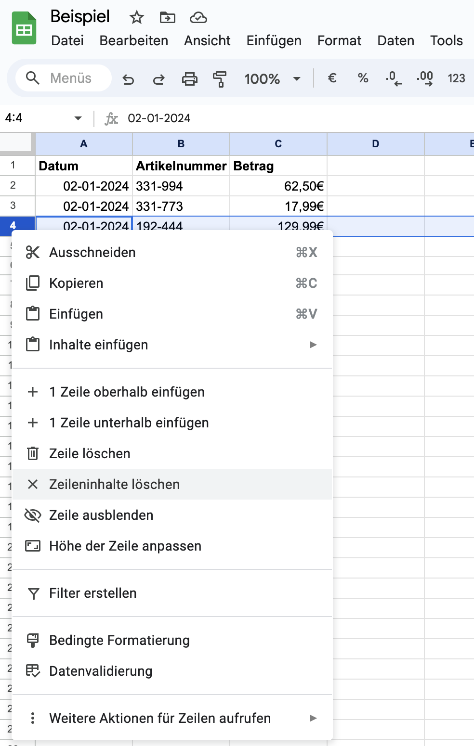
Task: Click cell with 331-773
Action: [181, 206]
